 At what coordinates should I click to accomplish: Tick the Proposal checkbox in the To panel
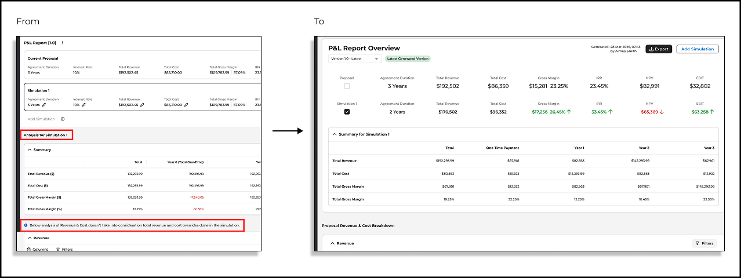(x=347, y=86)
